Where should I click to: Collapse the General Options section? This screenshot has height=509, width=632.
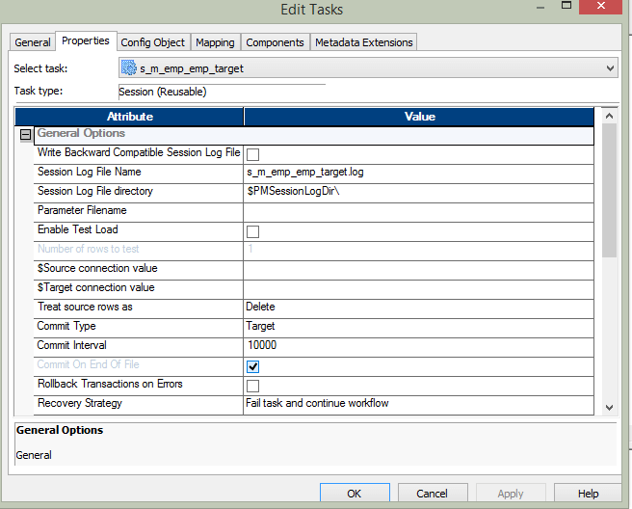[26, 135]
